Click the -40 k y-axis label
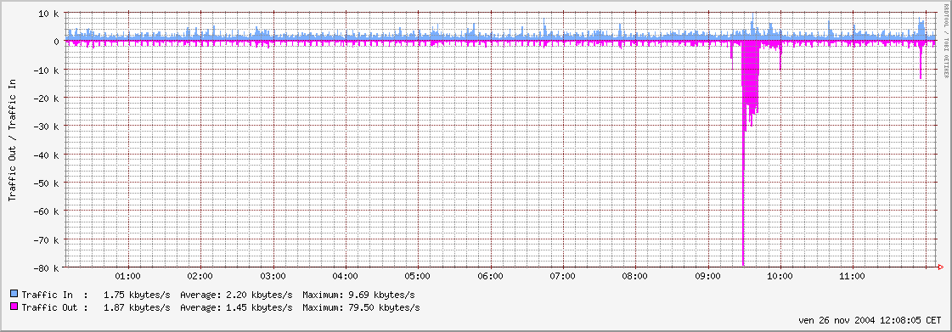This screenshot has width=952, height=332. point(47,155)
